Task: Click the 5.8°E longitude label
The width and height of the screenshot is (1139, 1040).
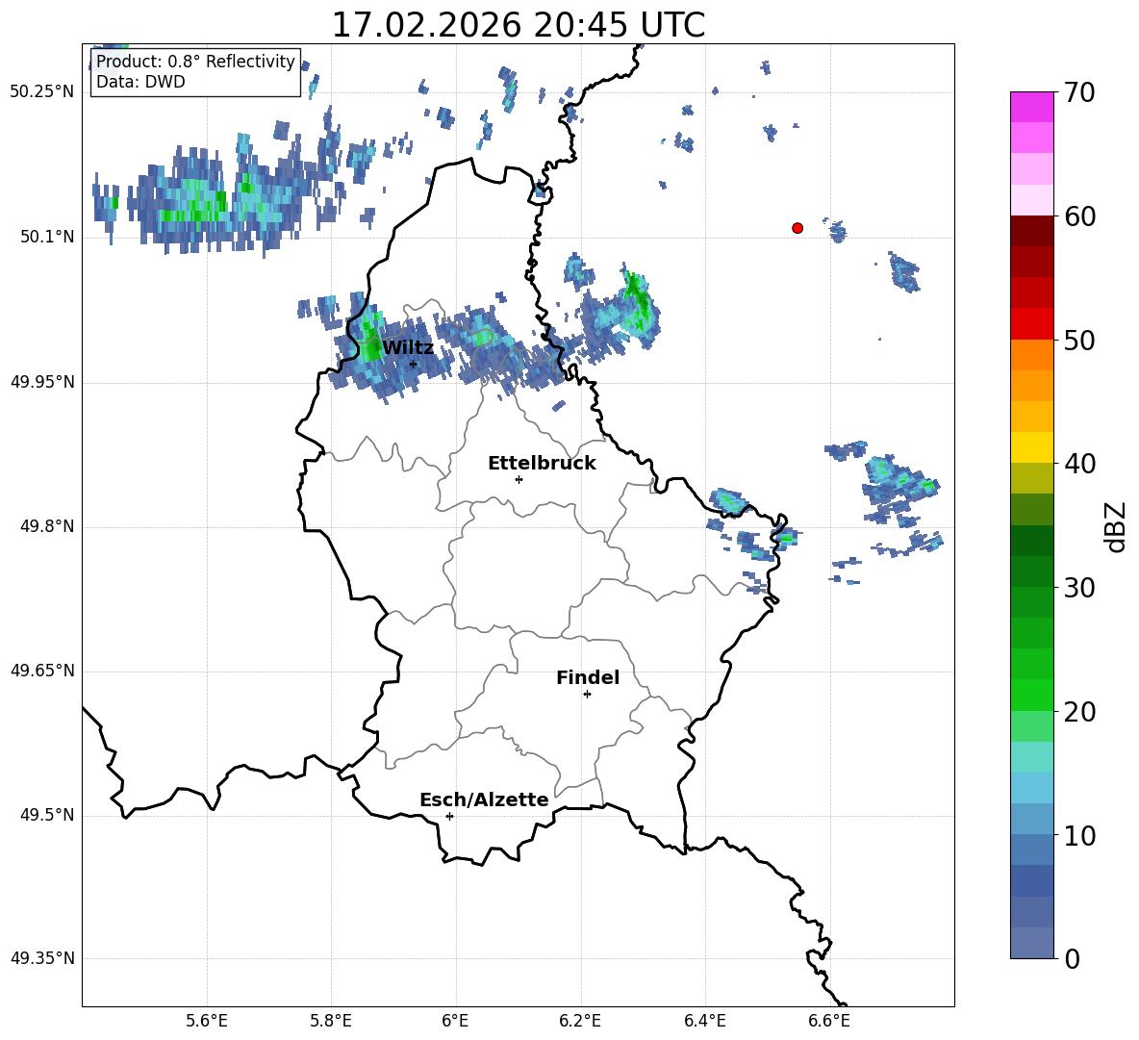Action: (331, 1021)
